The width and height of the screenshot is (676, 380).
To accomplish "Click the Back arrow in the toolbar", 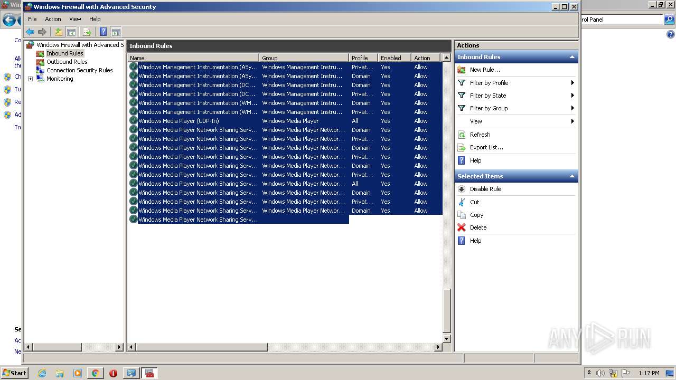I will (x=30, y=32).
